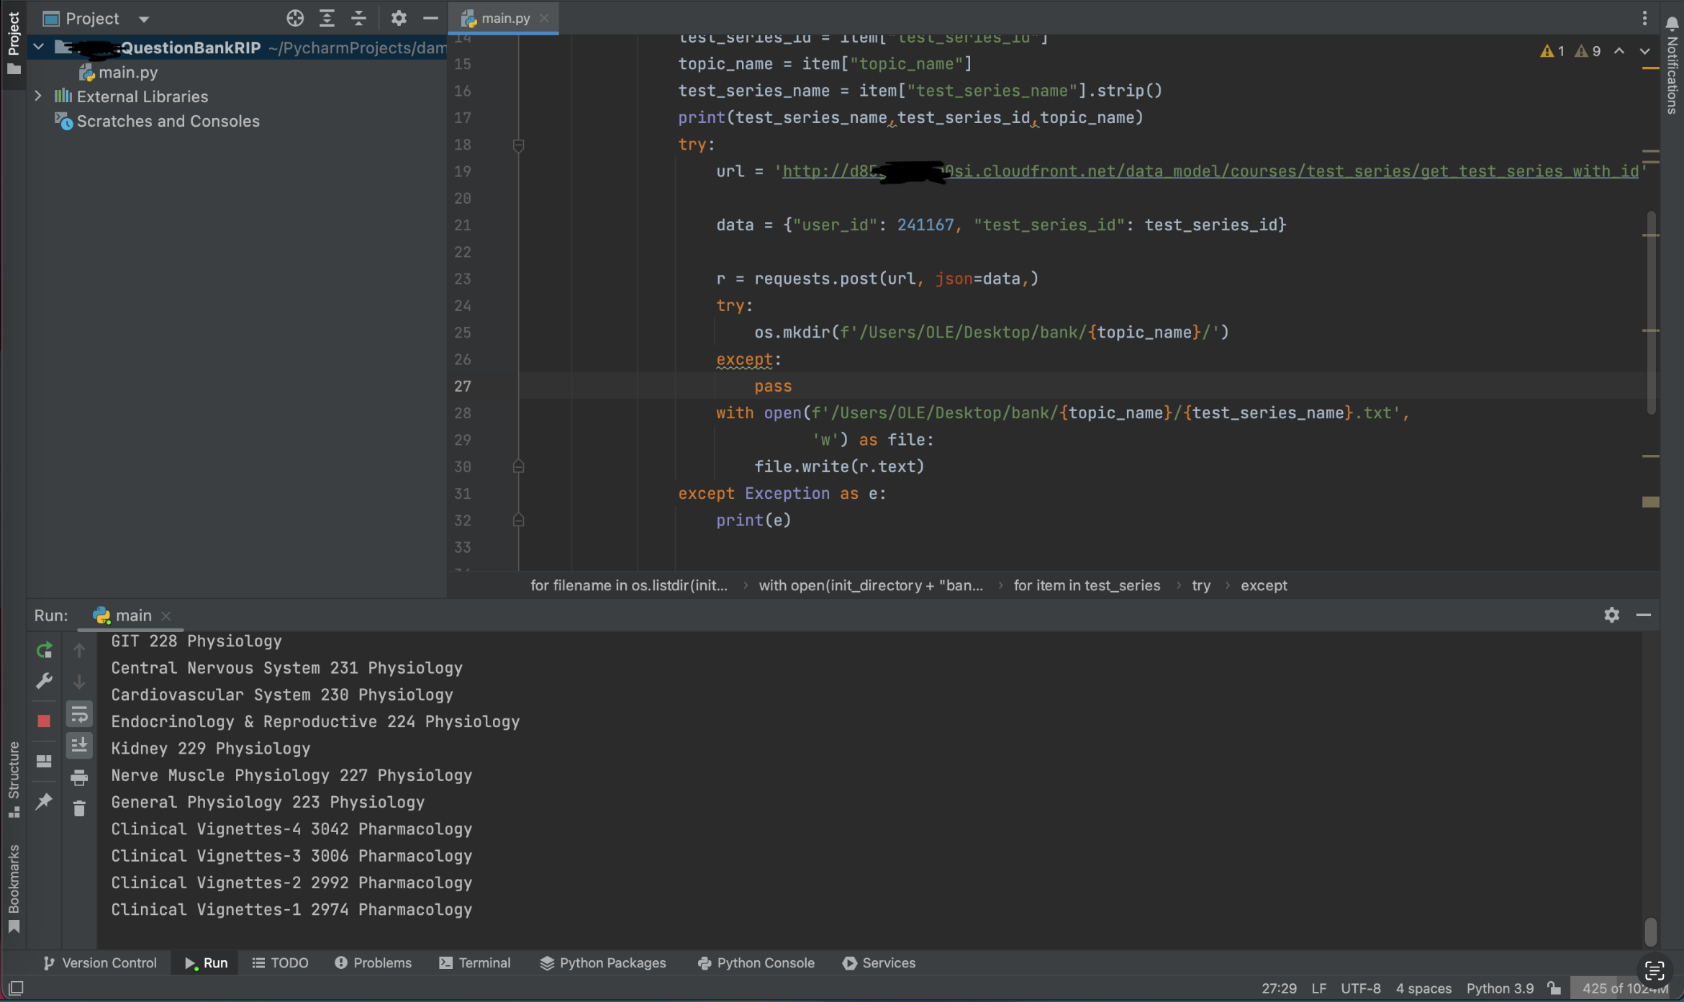1684x1002 pixels.
Task: Click the Notifications bell icon top right
Action: point(1670,25)
